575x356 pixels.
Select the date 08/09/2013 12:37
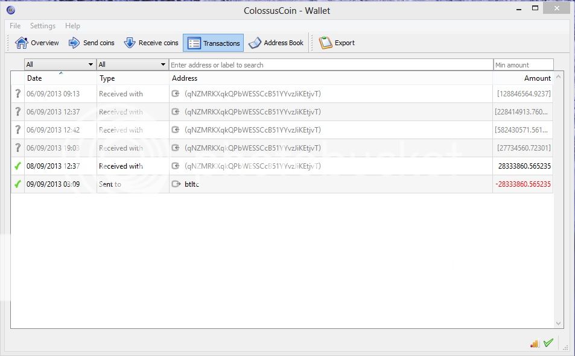coord(53,166)
